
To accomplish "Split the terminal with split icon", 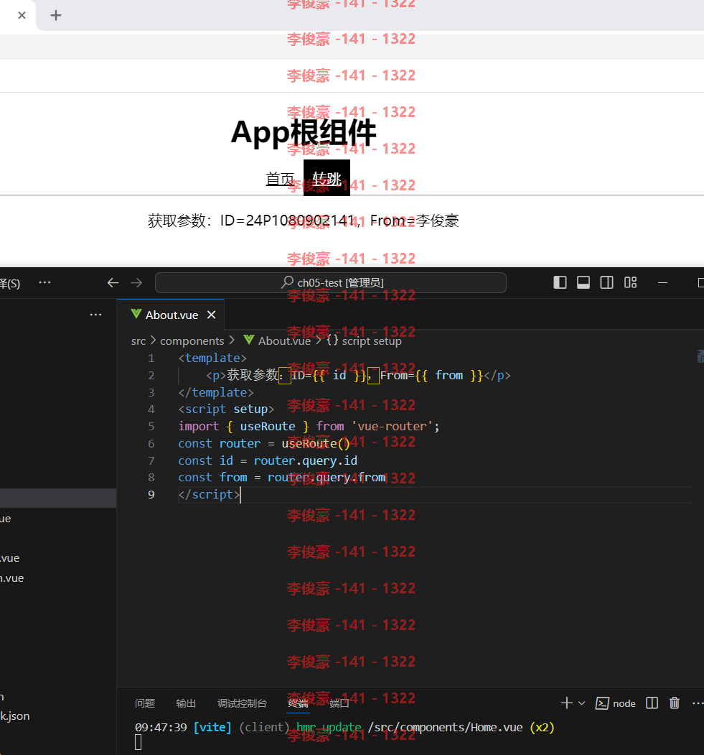I will (652, 703).
